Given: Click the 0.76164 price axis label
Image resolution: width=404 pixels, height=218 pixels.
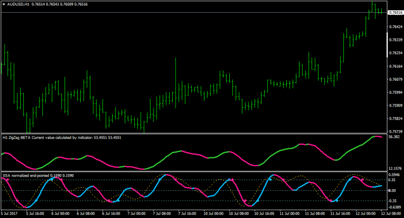Looking at the screenshot, I should 395,66.
